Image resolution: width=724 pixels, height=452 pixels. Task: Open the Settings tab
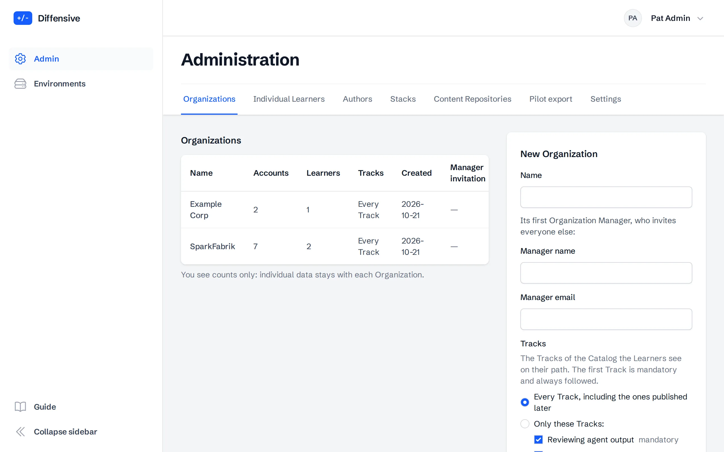click(606, 99)
